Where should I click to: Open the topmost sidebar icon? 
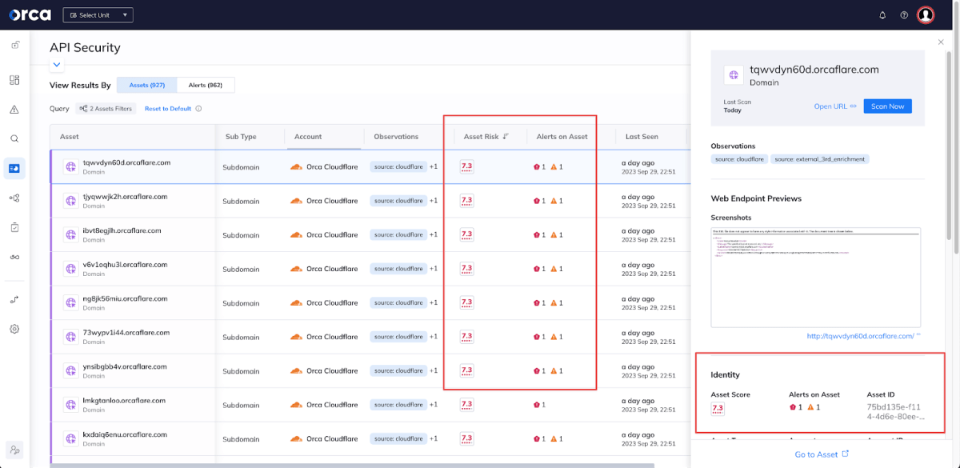[14, 45]
